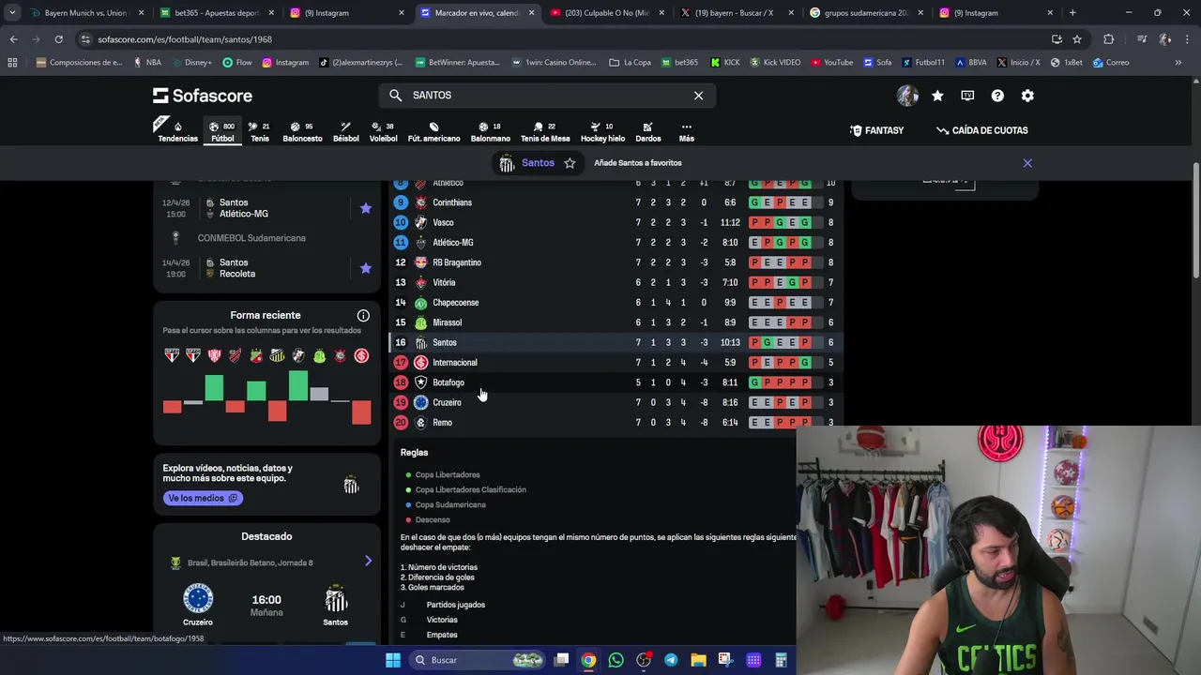
Task: Open the help question mark icon
Action: click(997, 96)
